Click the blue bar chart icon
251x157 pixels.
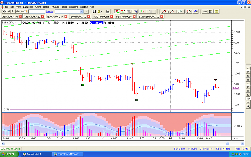135,12
